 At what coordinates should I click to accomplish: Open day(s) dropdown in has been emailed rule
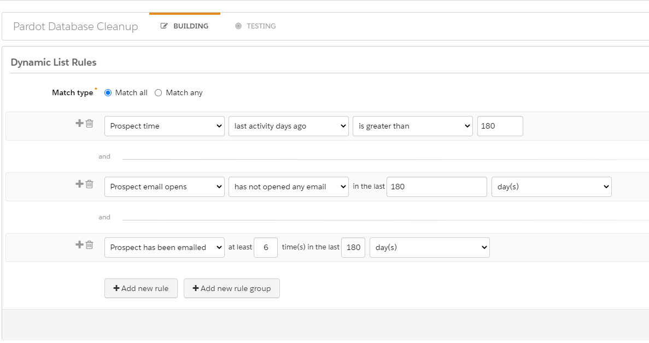pos(430,247)
